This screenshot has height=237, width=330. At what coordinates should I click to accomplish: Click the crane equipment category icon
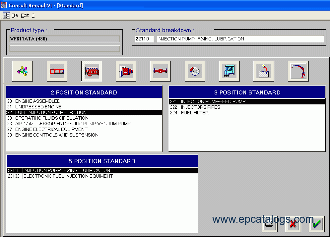pos(298,71)
